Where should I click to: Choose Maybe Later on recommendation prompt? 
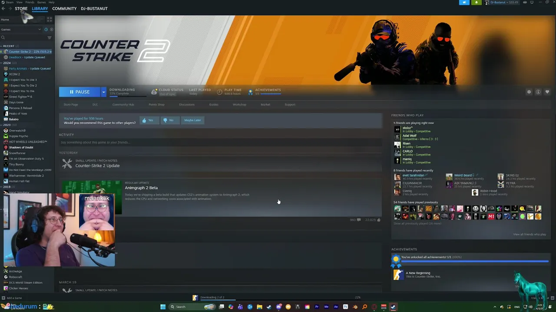[x=192, y=120]
